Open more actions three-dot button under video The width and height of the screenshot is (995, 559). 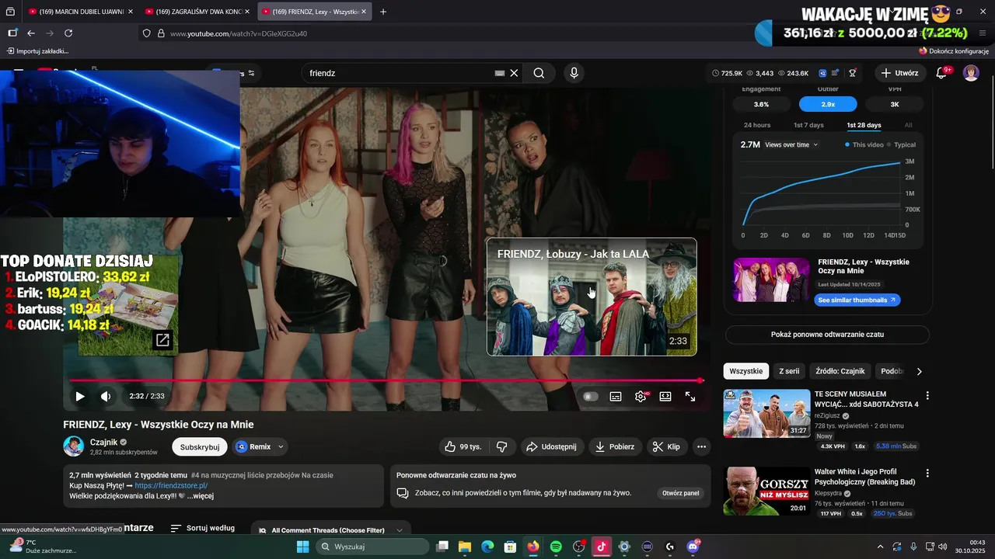[701, 446]
